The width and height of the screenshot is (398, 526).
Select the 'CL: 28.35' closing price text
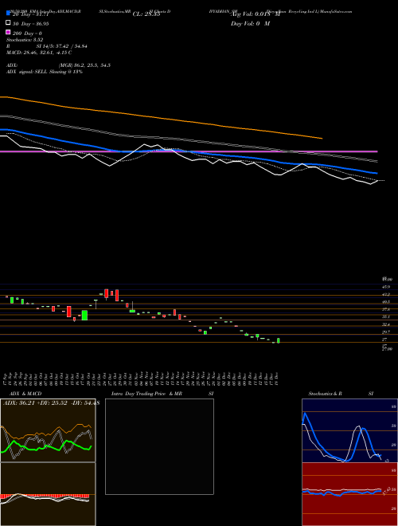(x=146, y=14)
